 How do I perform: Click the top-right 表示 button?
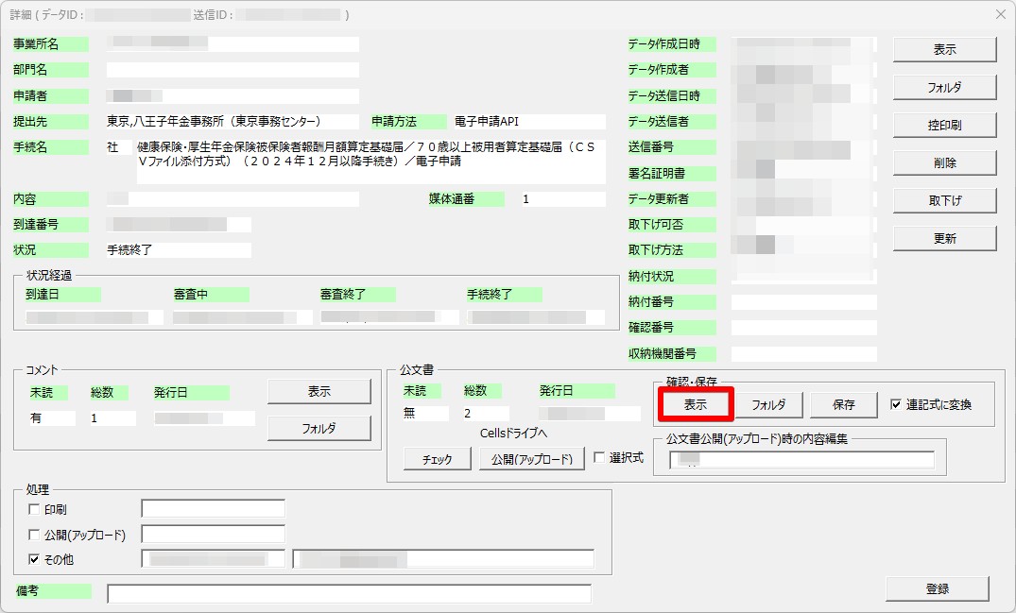pos(944,47)
